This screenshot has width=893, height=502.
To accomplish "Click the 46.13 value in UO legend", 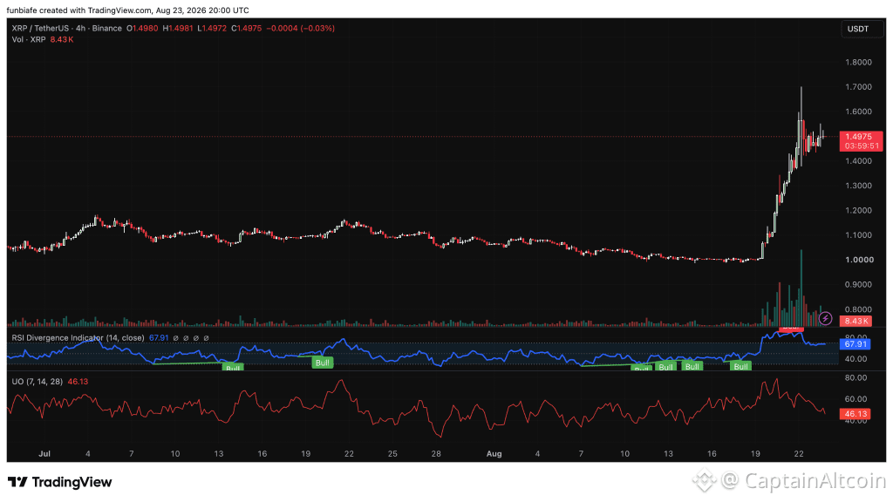I will point(78,382).
